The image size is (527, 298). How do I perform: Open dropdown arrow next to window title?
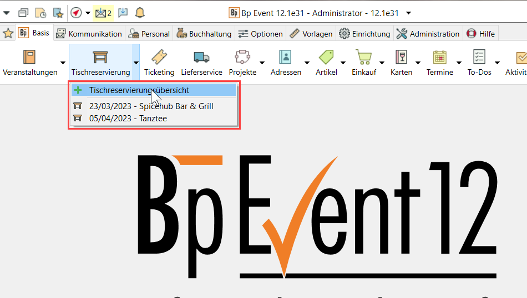(409, 13)
